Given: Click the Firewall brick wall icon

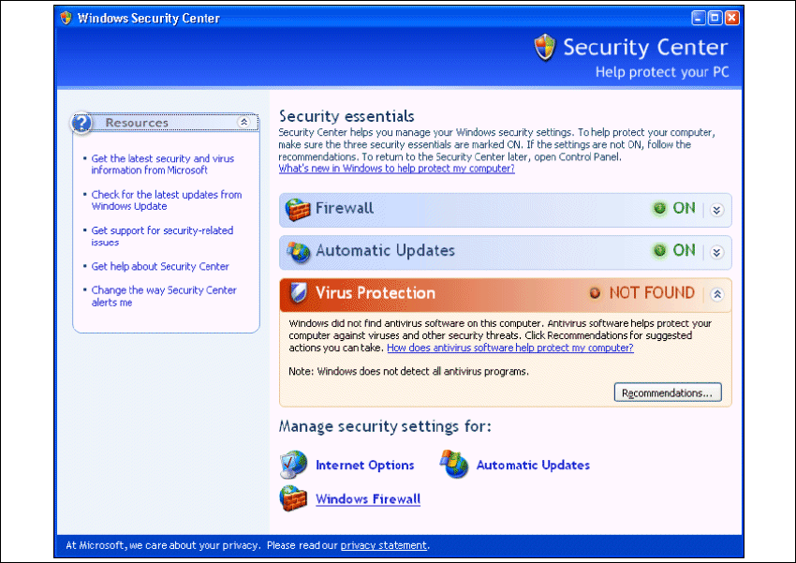Looking at the screenshot, I should [x=298, y=209].
